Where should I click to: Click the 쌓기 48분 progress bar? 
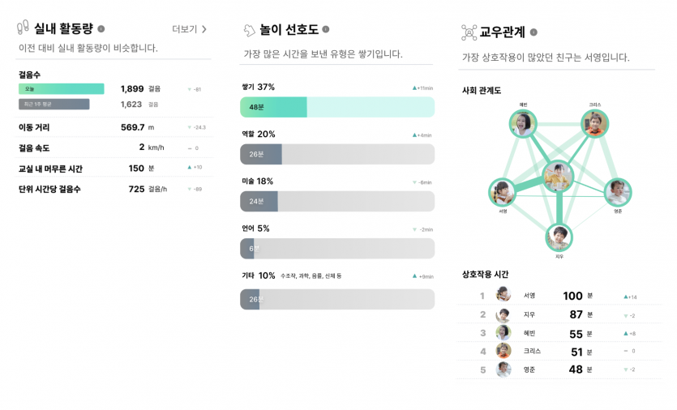coord(337,107)
